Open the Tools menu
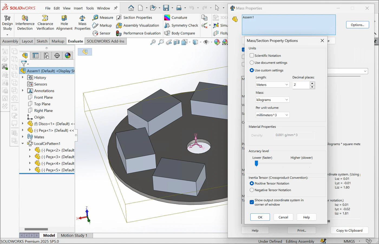The height and width of the screenshot is (244, 379). tap(90, 8)
